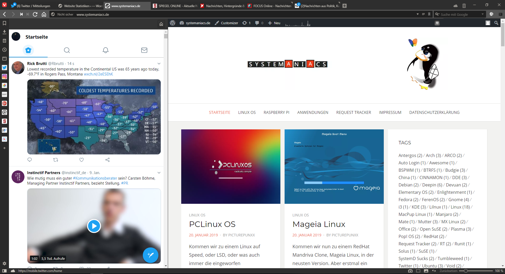
Task: Capture page with the camera icon
Action: pos(410,271)
